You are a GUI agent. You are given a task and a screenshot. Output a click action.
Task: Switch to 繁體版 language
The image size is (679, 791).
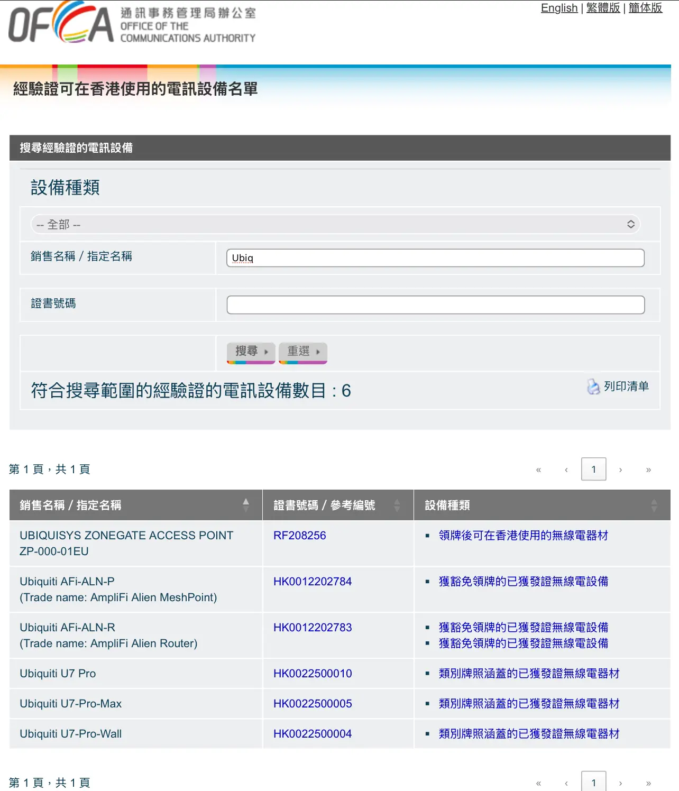point(603,8)
